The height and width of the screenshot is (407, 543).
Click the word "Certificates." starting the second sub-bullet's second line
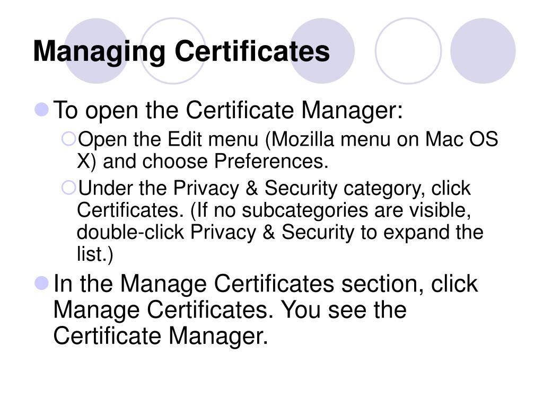coord(130,210)
